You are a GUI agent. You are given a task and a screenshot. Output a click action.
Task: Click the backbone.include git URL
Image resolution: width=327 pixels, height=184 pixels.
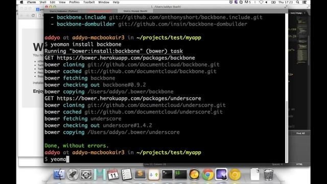tap(185, 17)
